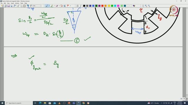Image resolution: width=188 pixels, height=105 pixels.
Task: Open the View menu
Action: [x=8, y=3]
